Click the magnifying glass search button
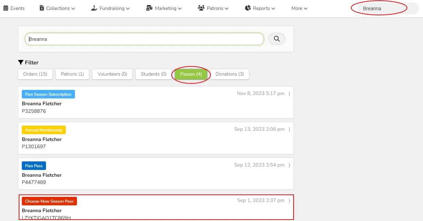The width and height of the screenshot is (423, 221). (277, 39)
